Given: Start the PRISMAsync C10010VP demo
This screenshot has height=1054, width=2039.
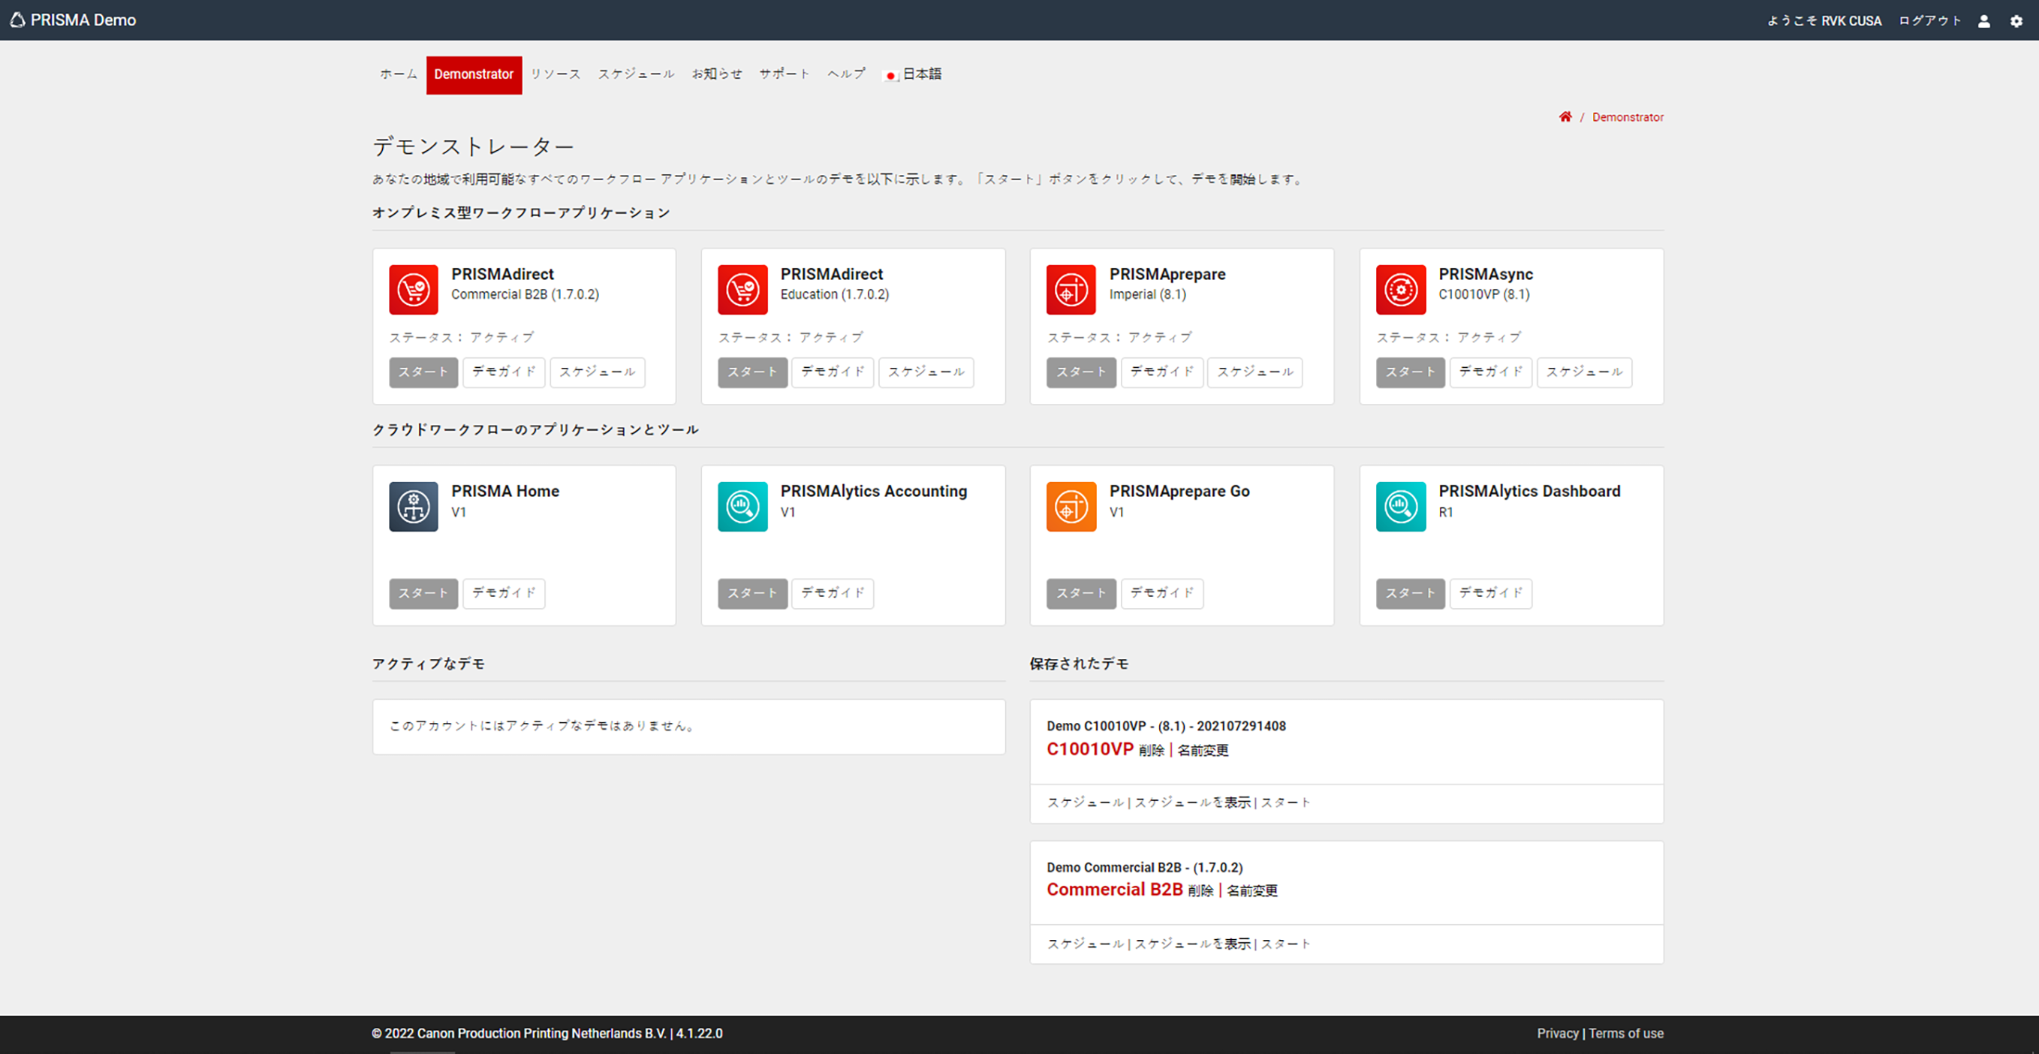Looking at the screenshot, I should point(1410,372).
